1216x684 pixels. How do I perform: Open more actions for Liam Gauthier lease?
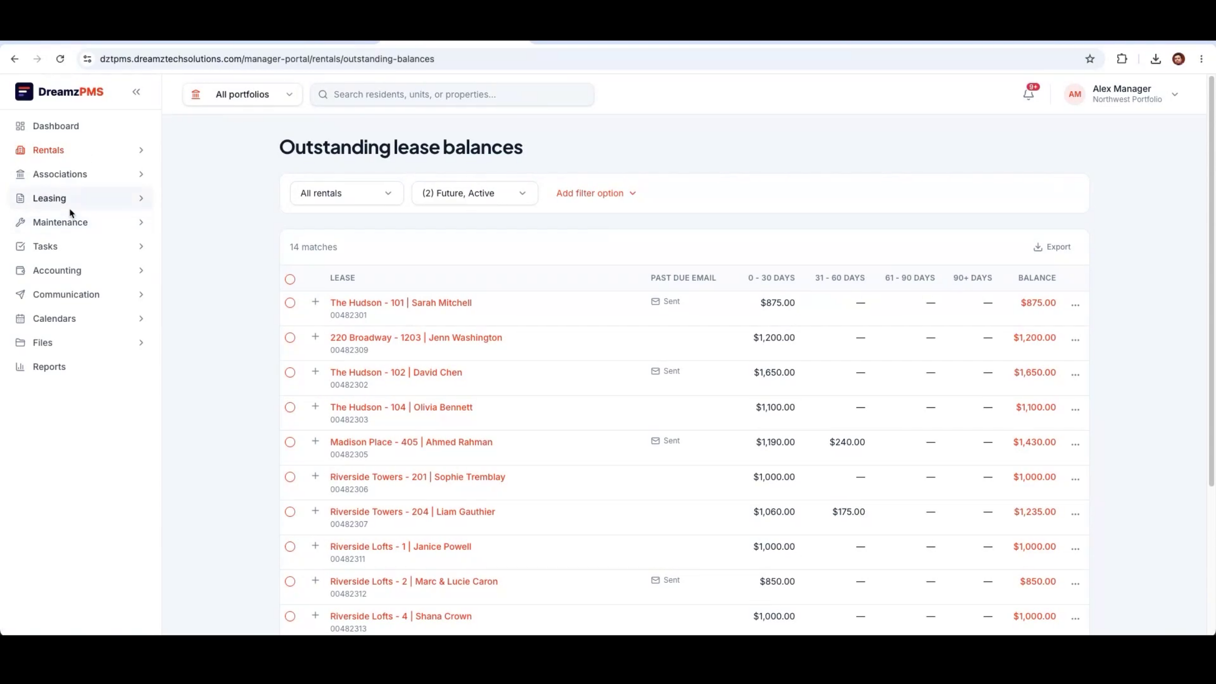(1075, 514)
